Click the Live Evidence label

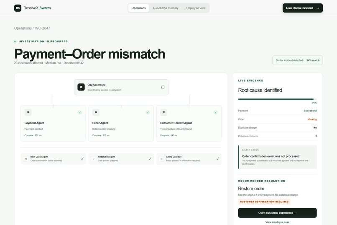point(250,80)
